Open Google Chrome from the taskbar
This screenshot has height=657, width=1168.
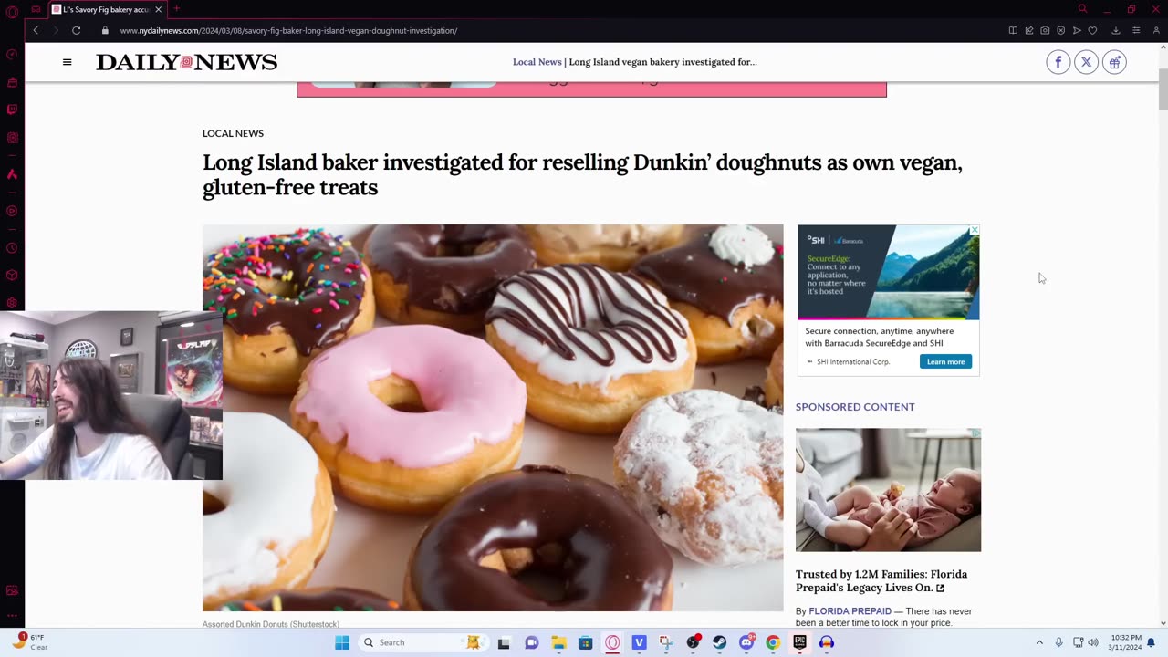[773, 642]
